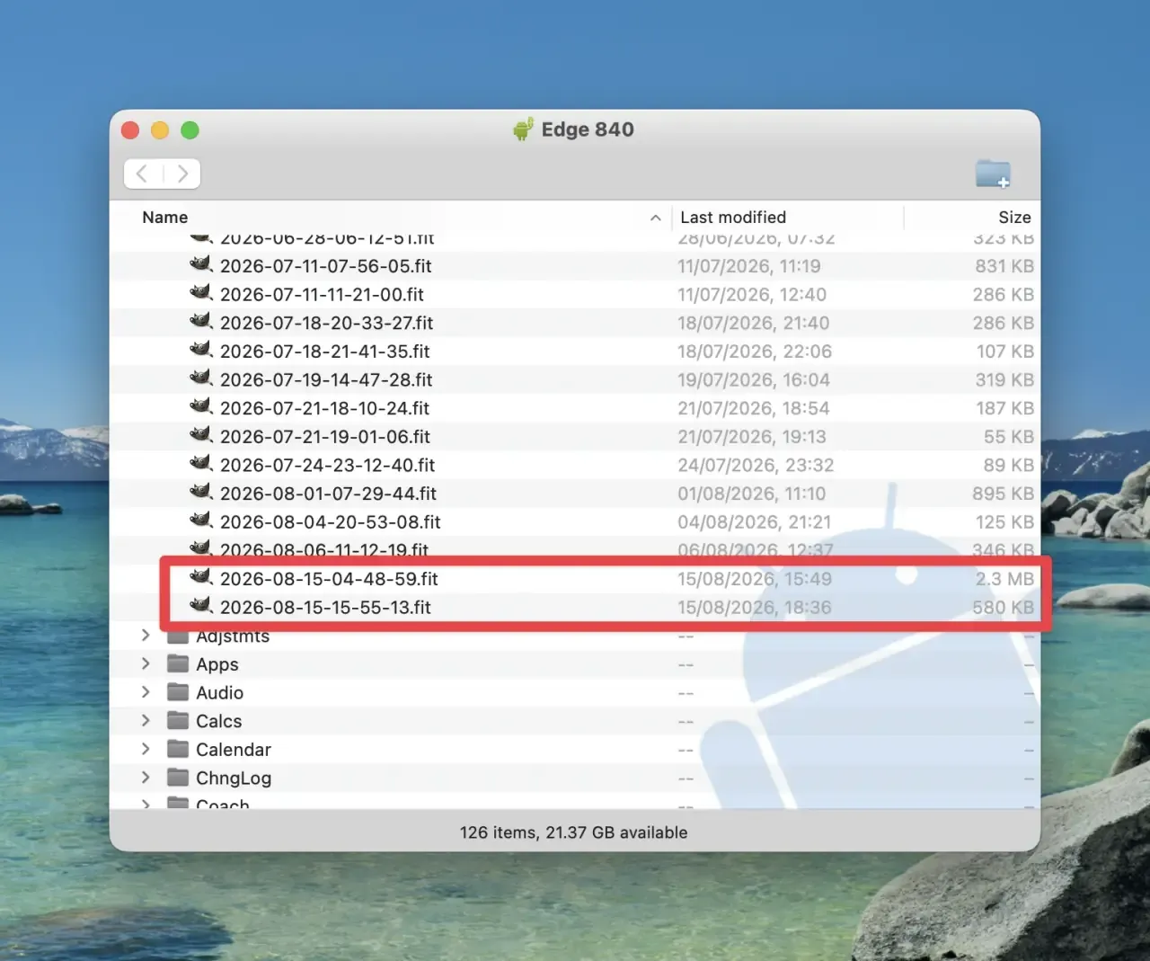Viewport: 1150px width, 961px height.
Task: Click the Android icon in title bar
Action: click(523, 129)
